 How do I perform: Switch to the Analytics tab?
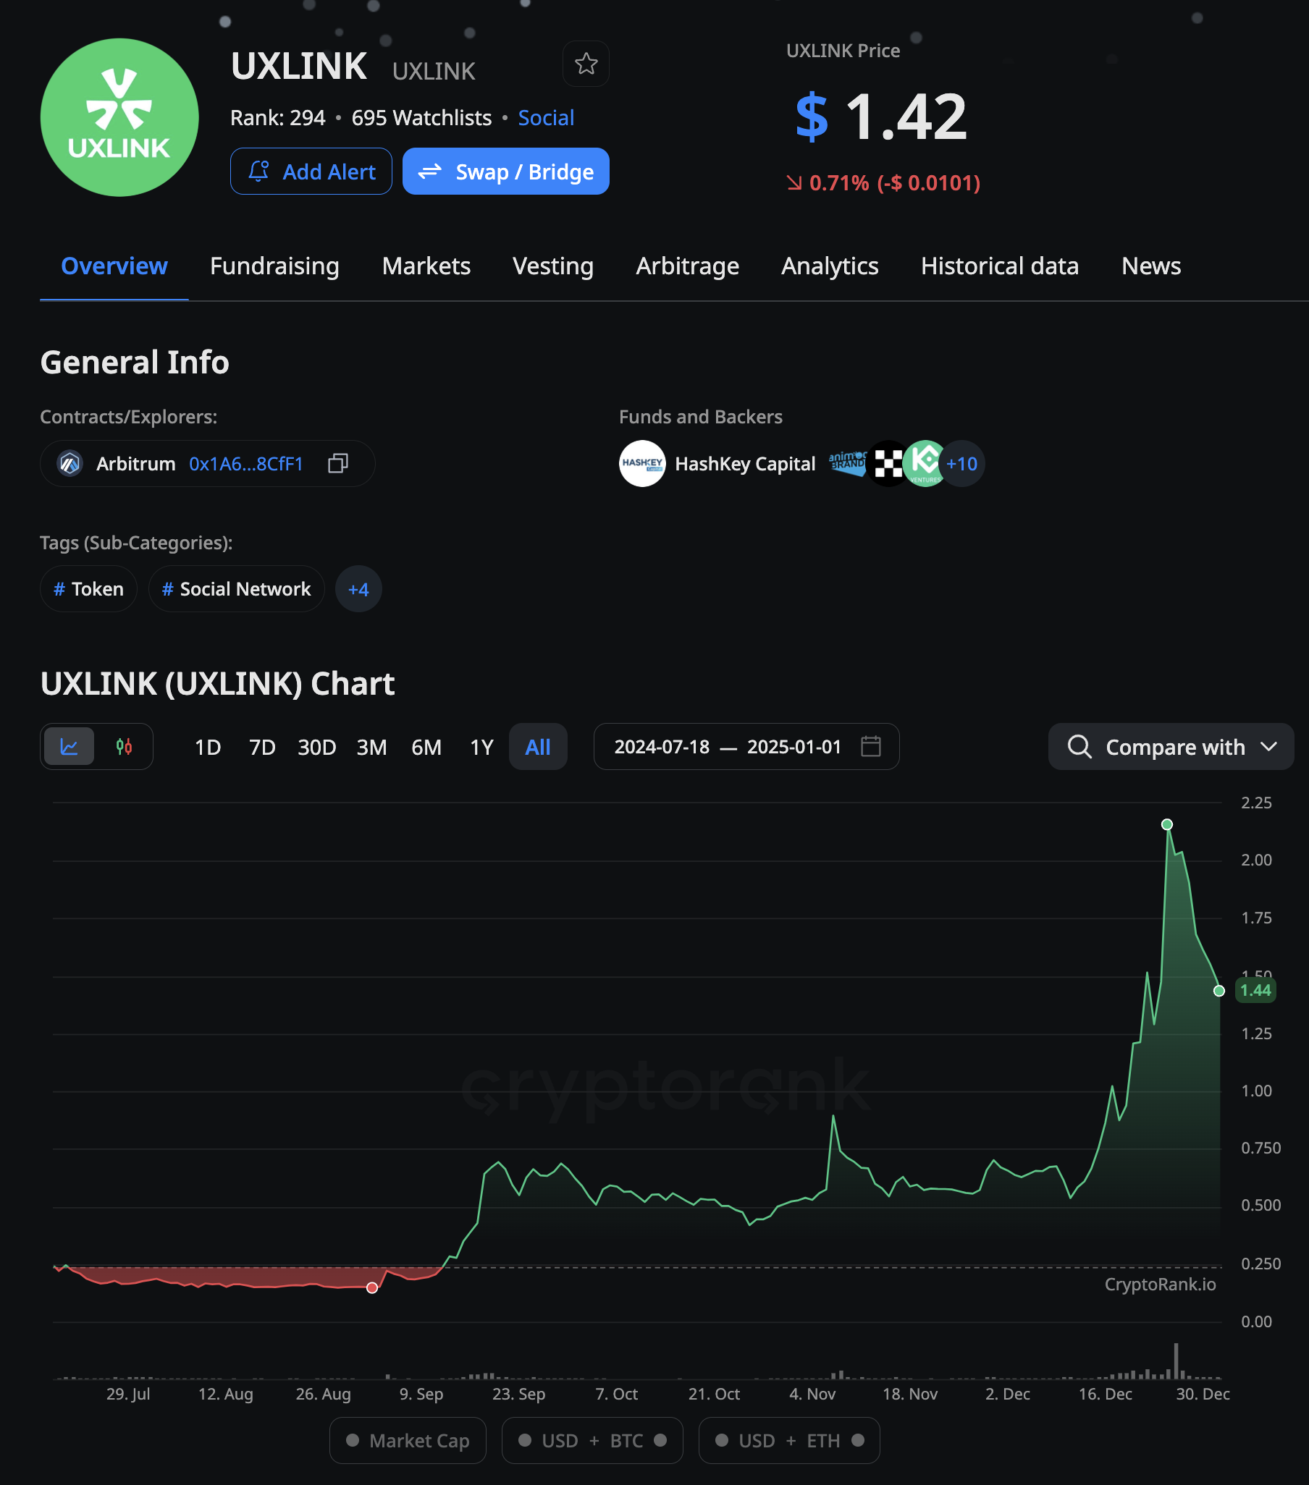pos(830,266)
